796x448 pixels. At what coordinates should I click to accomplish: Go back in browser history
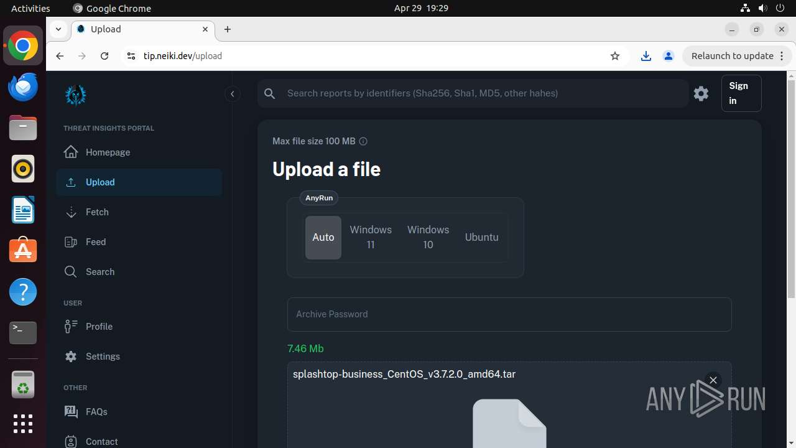[60, 56]
